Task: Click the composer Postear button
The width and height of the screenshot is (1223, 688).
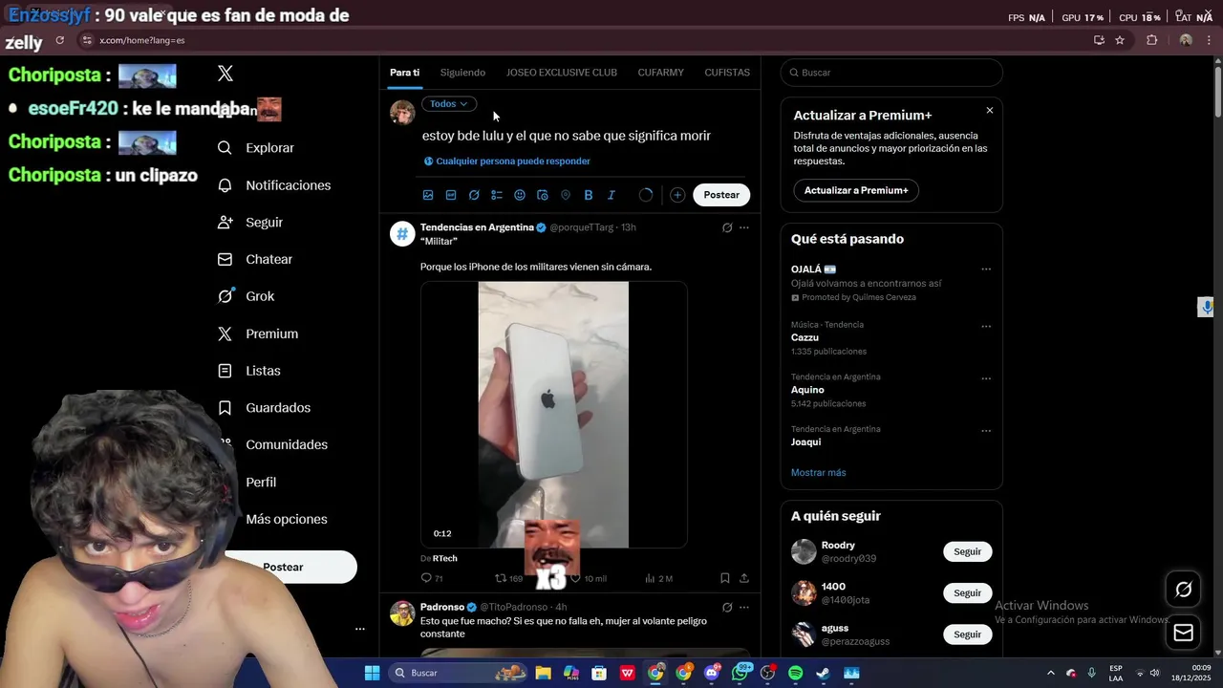Action: tap(721, 195)
